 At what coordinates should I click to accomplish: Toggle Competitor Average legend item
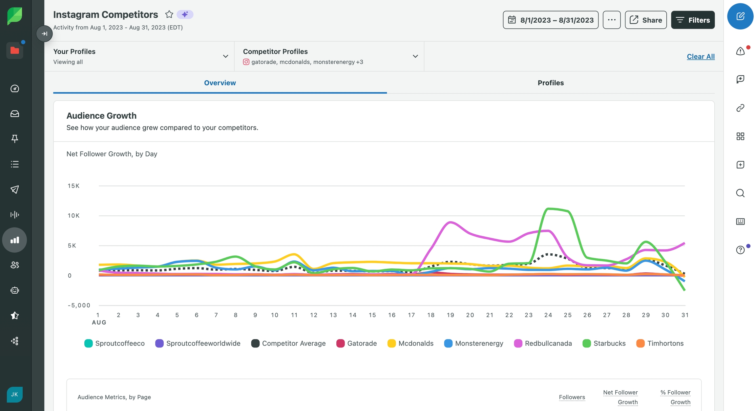coord(288,343)
